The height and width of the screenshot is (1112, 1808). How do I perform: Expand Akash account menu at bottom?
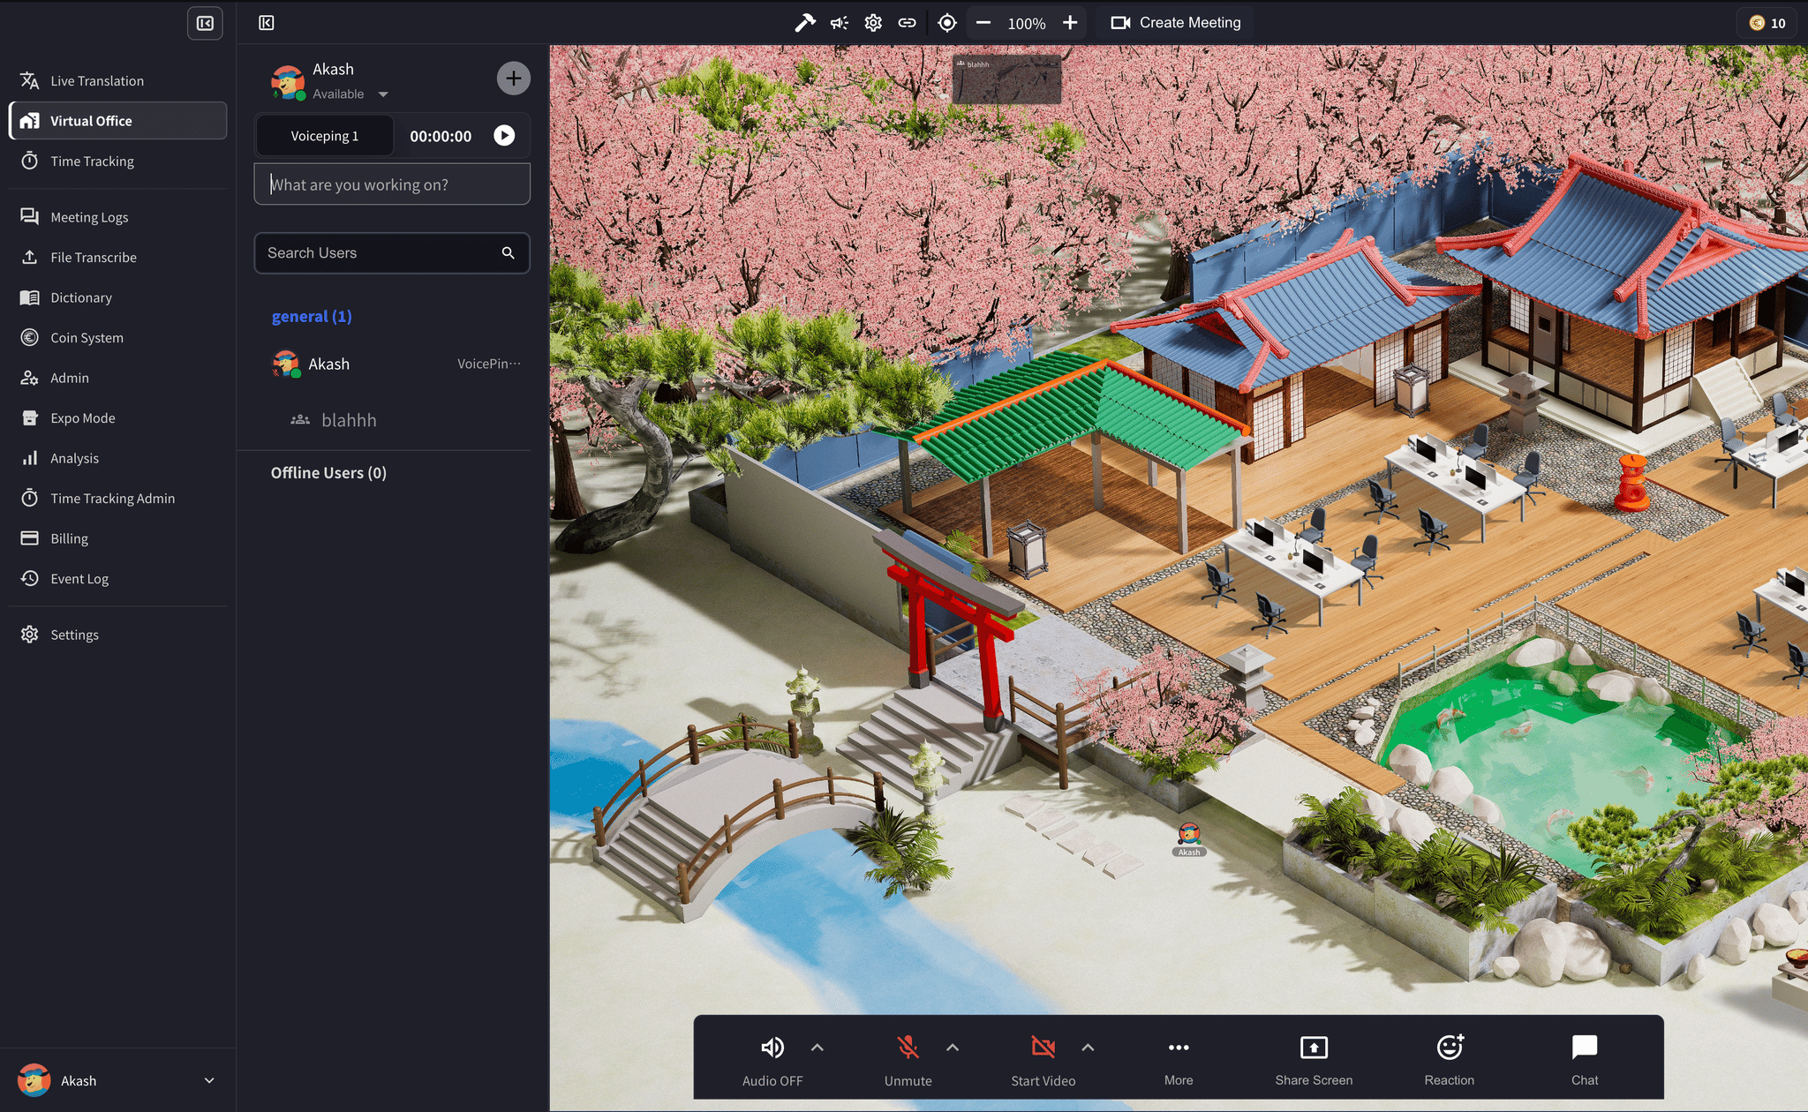coord(209,1080)
